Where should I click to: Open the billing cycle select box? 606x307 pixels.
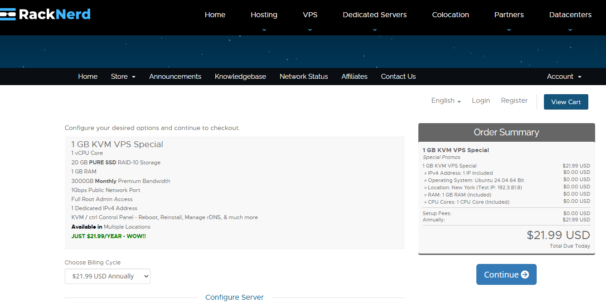[107, 276]
